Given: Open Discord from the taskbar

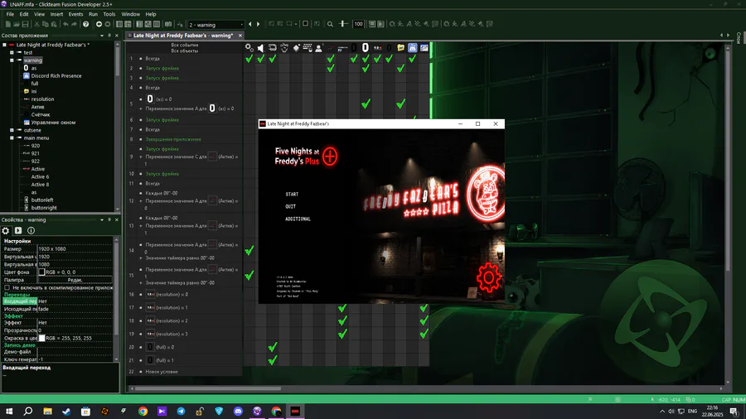Looking at the screenshot, I should [x=238, y=411].
